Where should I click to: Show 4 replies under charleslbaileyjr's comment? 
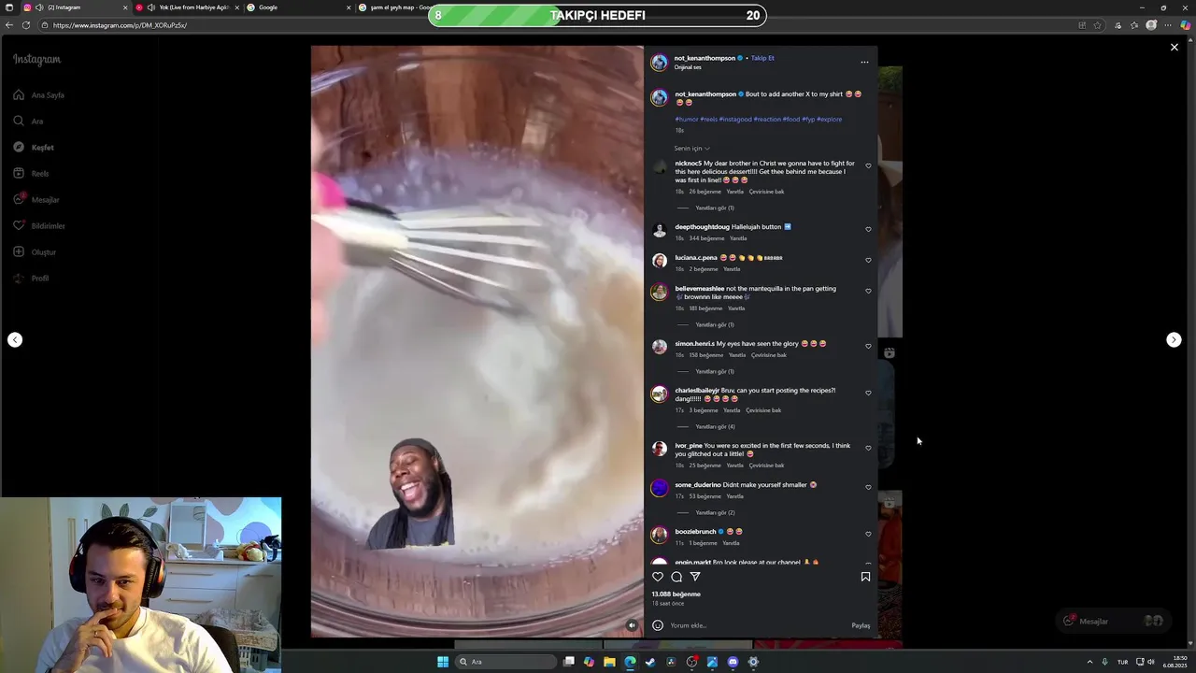[x=715, y=426]
